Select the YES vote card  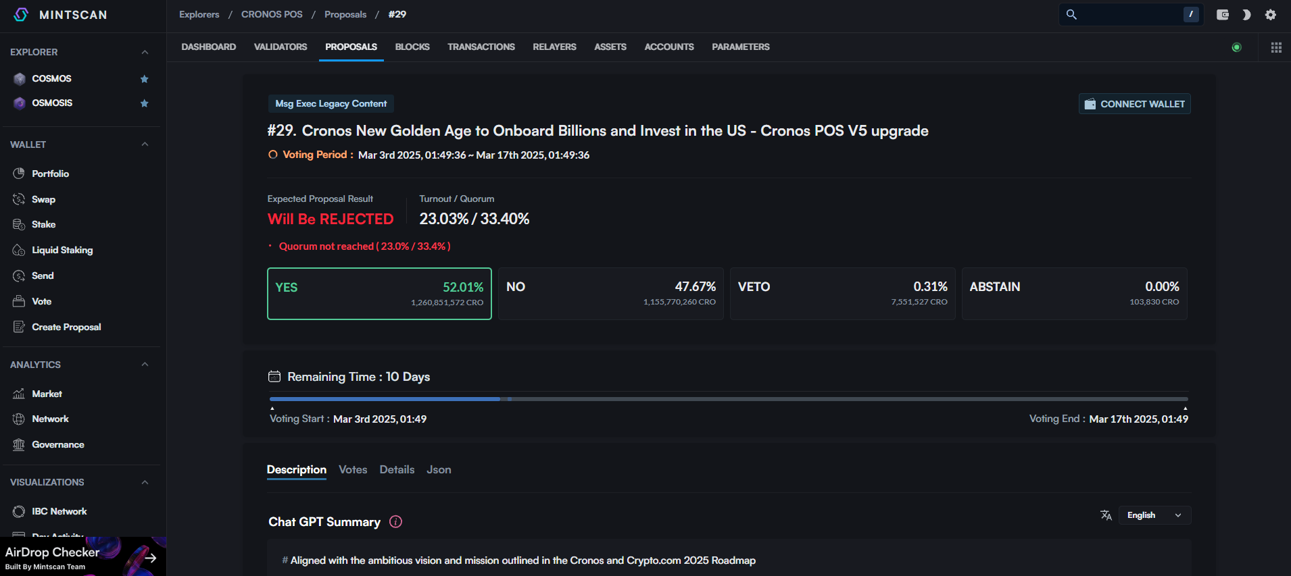[x=379, y=294]
